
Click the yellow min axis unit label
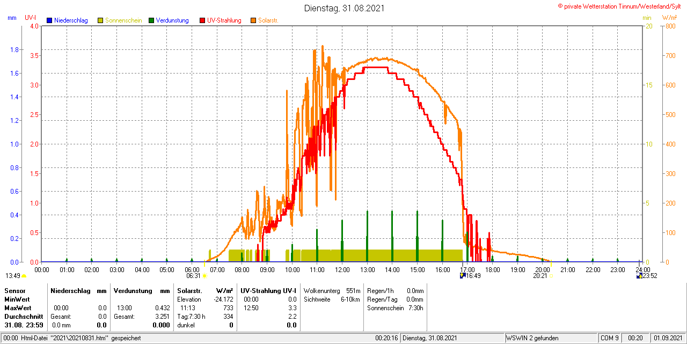click(x=647, y=18)
